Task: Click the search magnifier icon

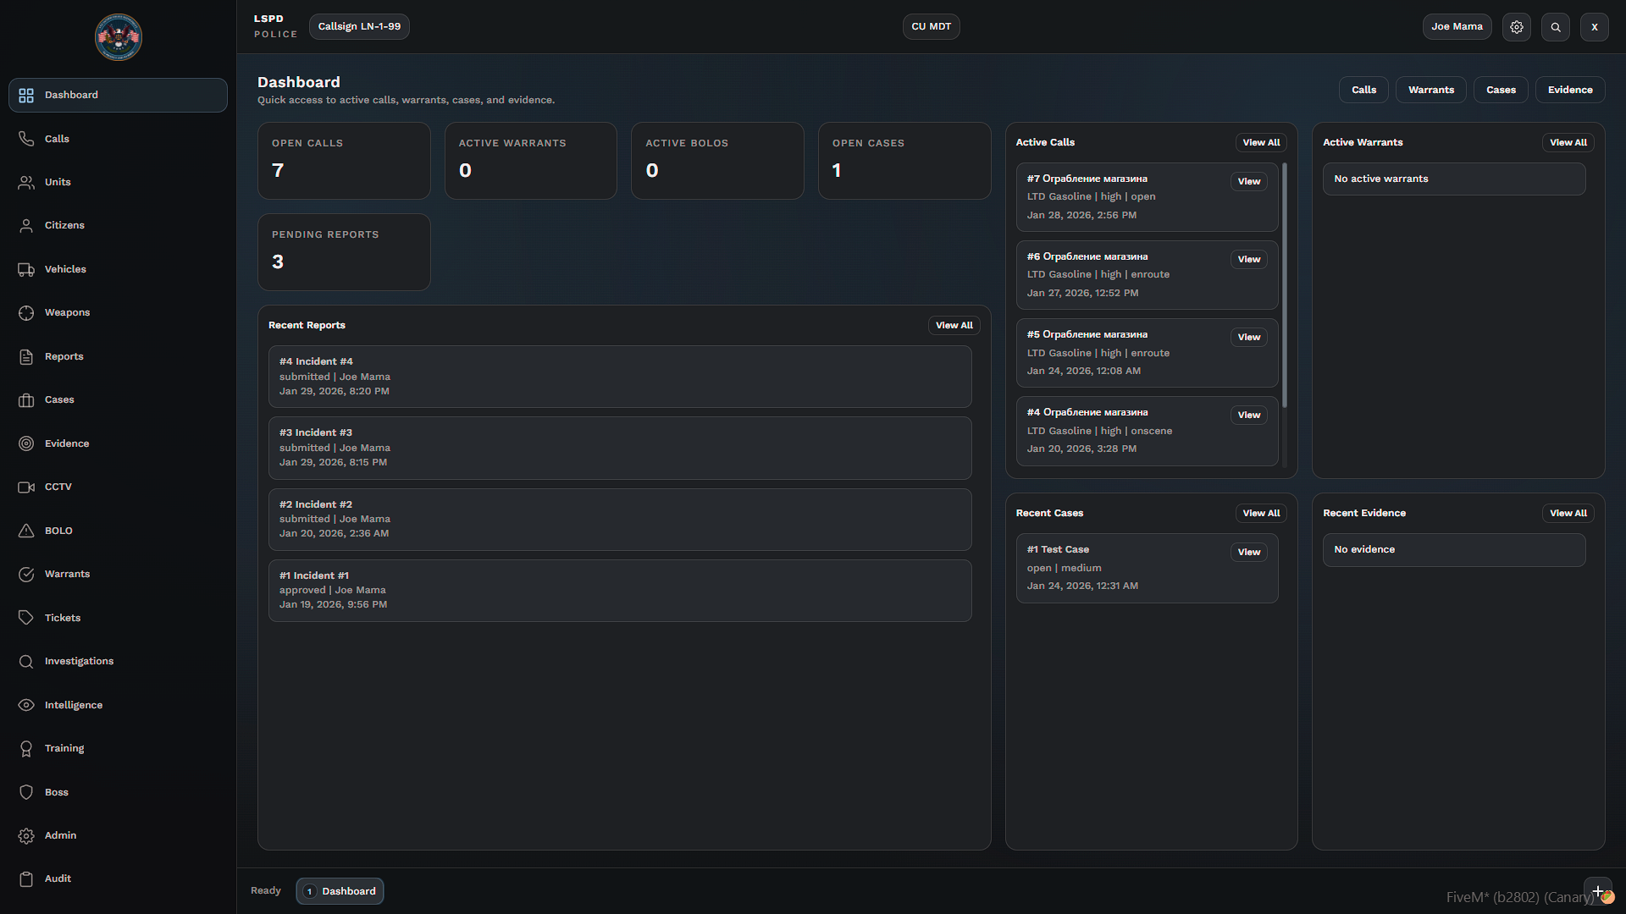Action: (1555, 27)
